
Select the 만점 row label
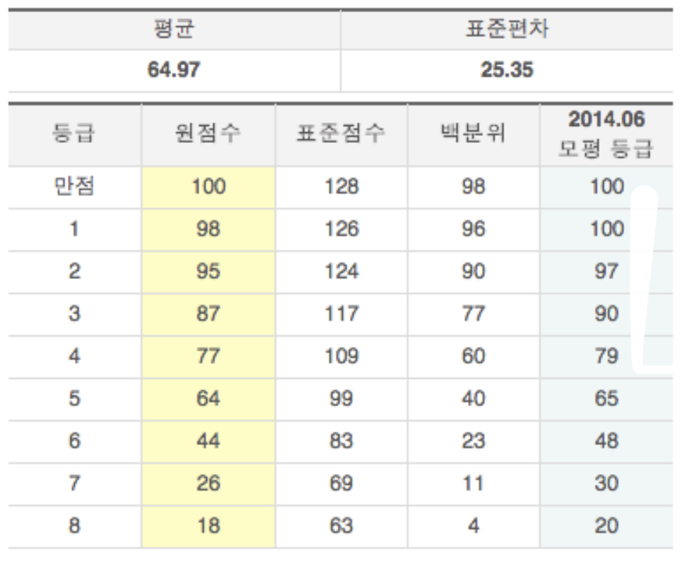pos(74,187)
